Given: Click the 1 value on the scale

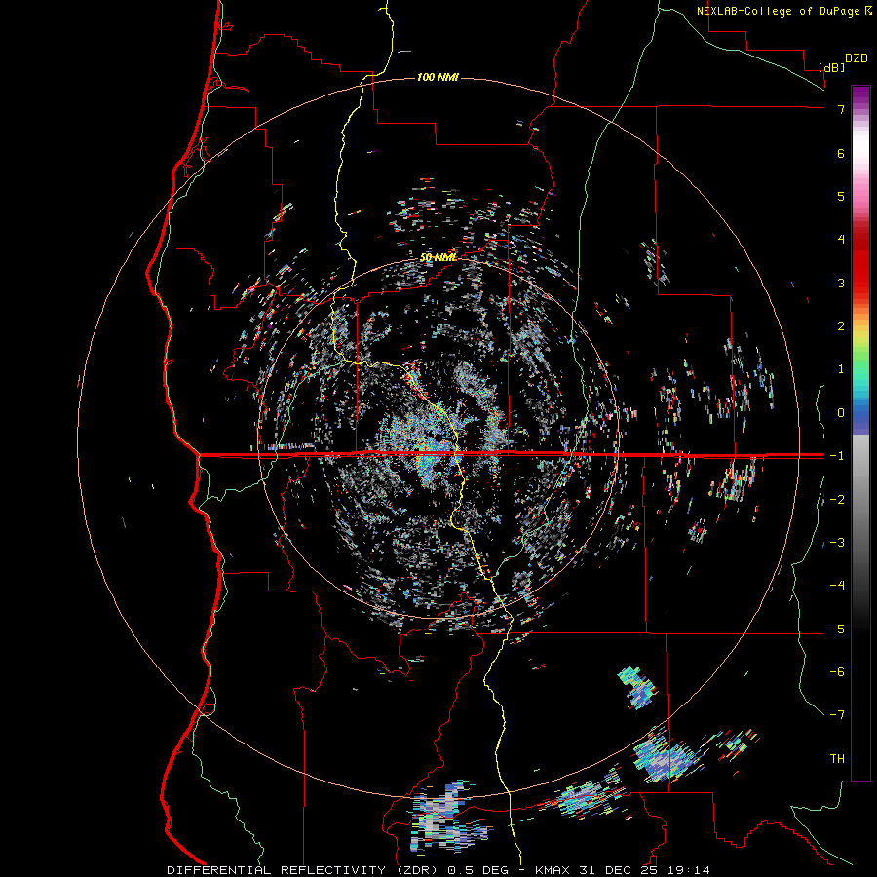Looking at the screenshot, I should tap(841, 369).
